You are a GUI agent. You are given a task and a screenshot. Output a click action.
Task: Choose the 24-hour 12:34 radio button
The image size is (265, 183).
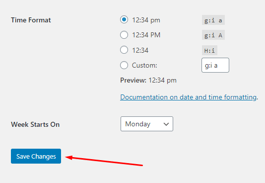pos(124,50)
